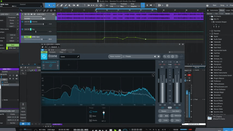
Task: Select the Eraser tool
Action: coord(62,5)
